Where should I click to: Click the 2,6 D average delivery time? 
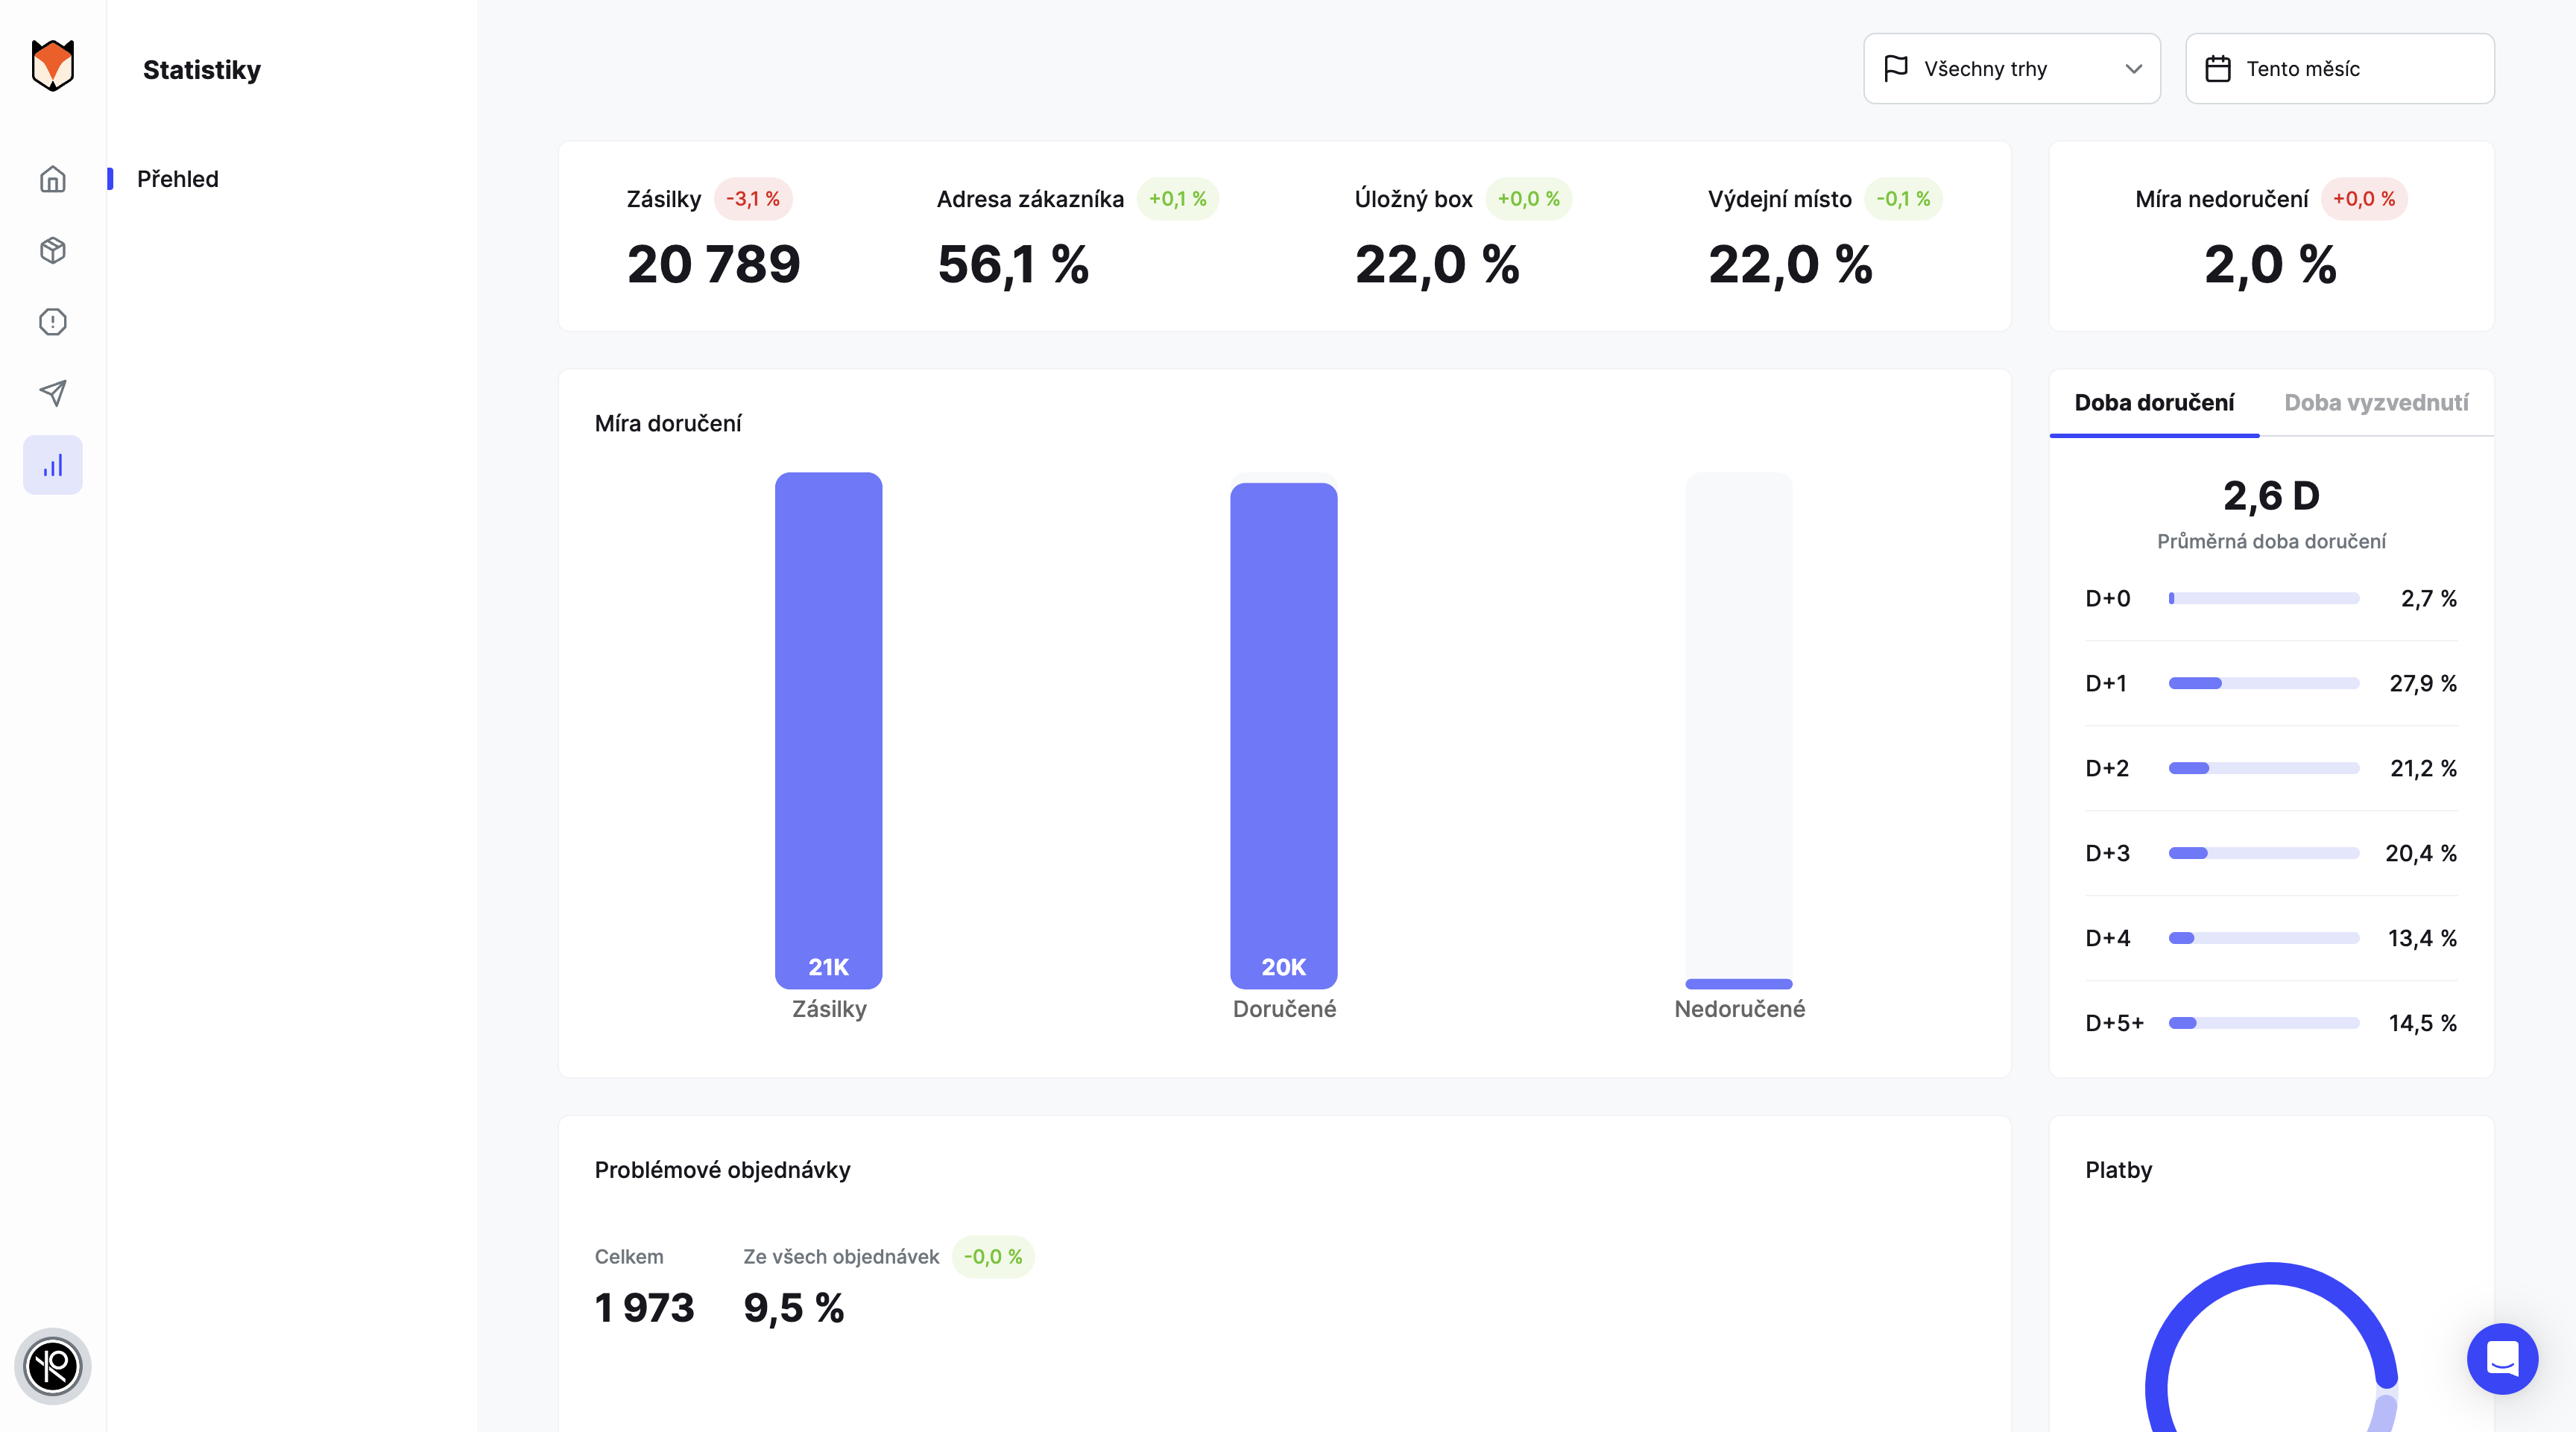[x=2271, y=495]
